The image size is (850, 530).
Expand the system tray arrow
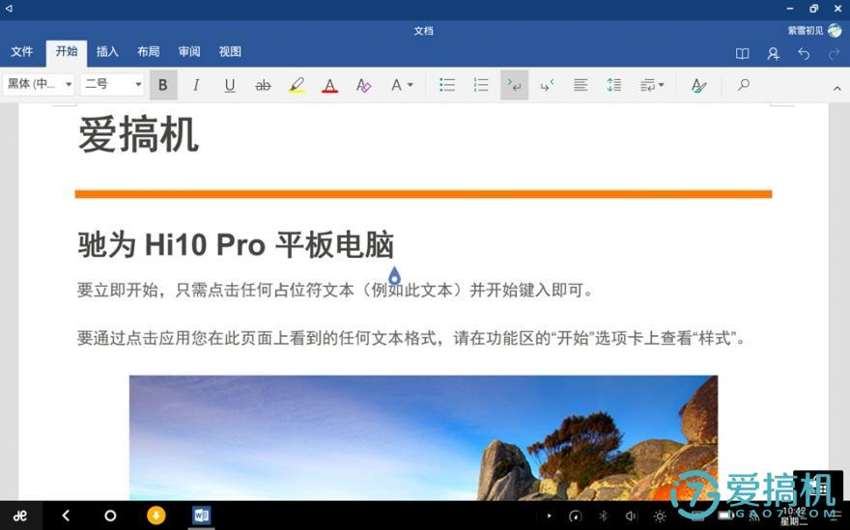pyautogui.click(x=549, y=516)
